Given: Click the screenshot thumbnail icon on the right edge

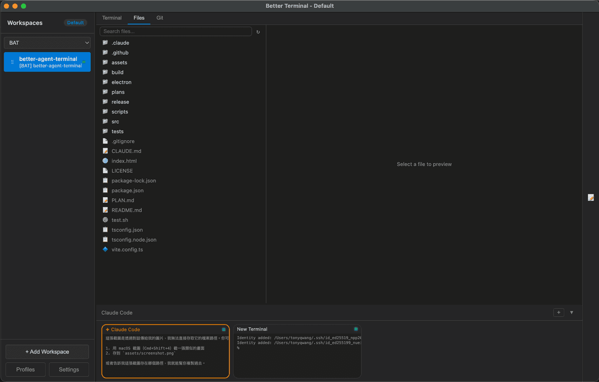Looking at the screenshot, I should (x=591, y=197).
